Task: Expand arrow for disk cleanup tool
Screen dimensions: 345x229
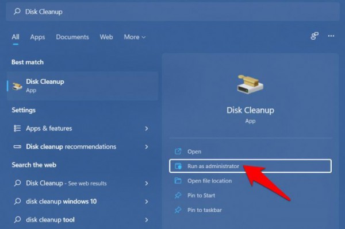Action: pos(147,220)
